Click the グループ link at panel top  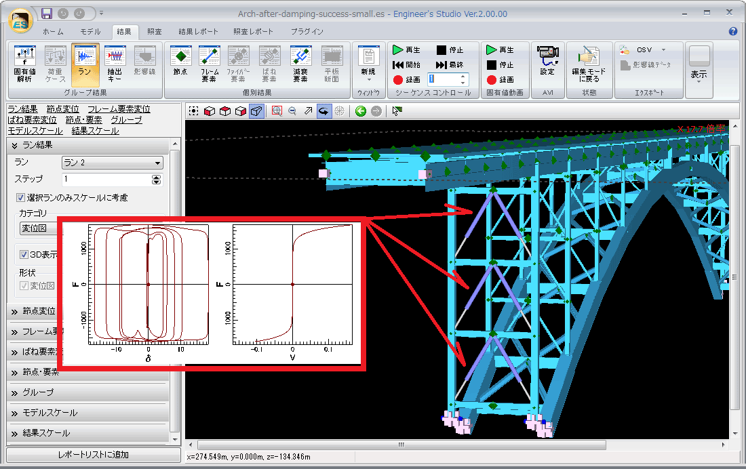(x=126, y=120)
